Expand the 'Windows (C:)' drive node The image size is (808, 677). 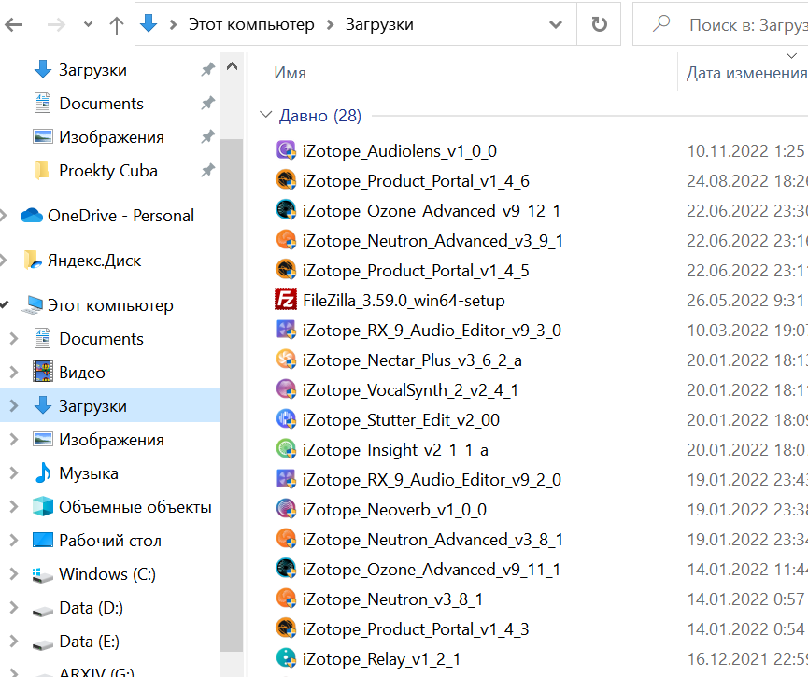(14, 574)
